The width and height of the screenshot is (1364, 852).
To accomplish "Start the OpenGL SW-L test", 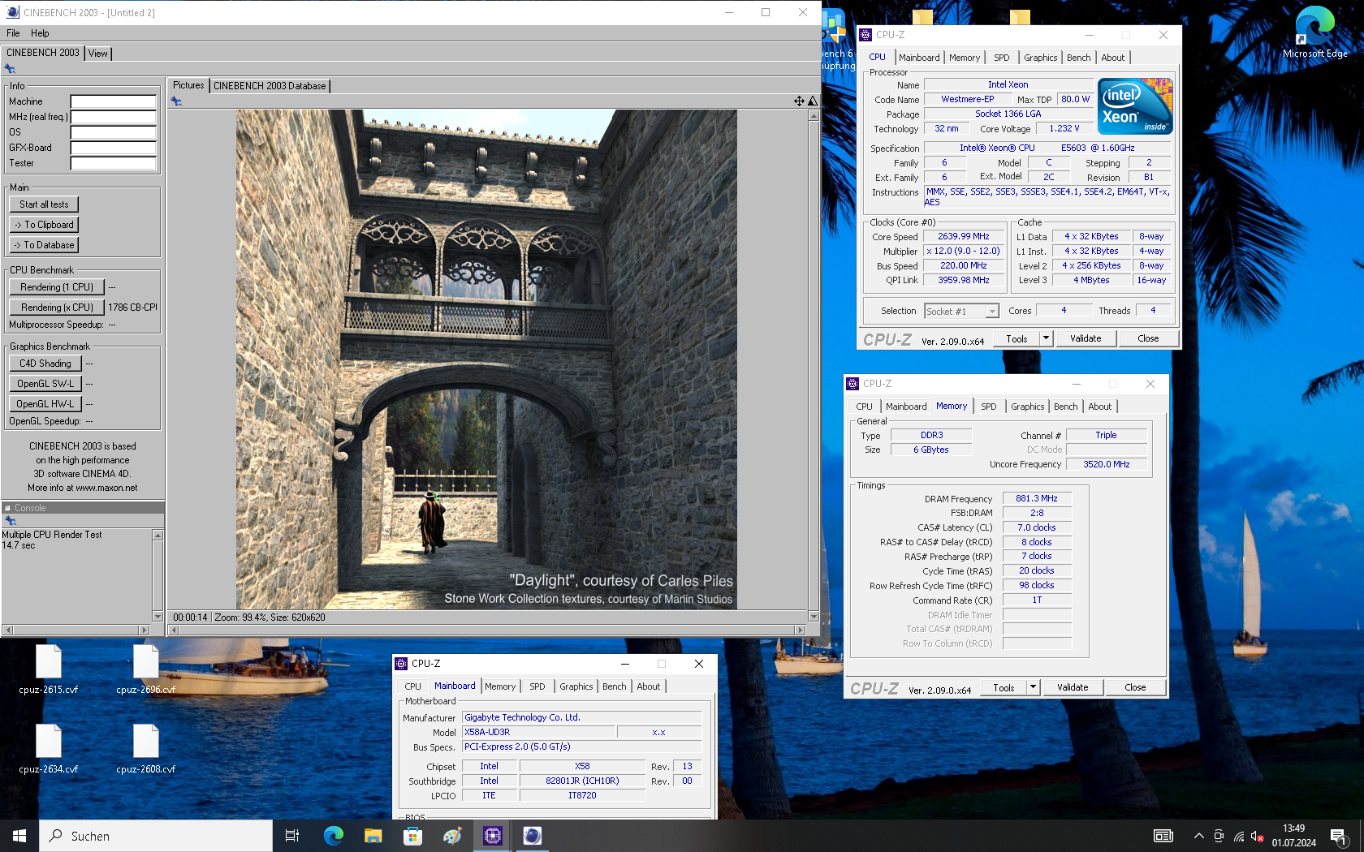I will click(x=45, y=384).
